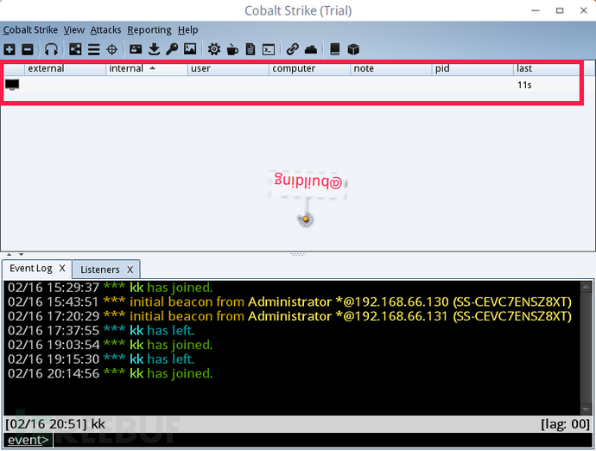
Task: Sort sessions by pid column
Action: tap(472, 68)
